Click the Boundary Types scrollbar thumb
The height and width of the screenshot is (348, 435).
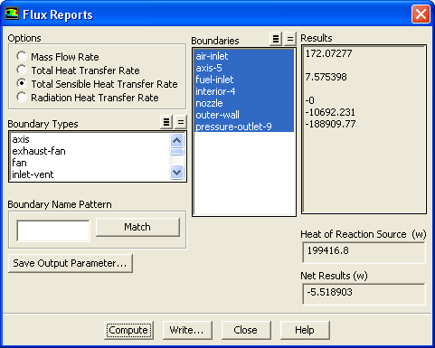click(176, 152)
